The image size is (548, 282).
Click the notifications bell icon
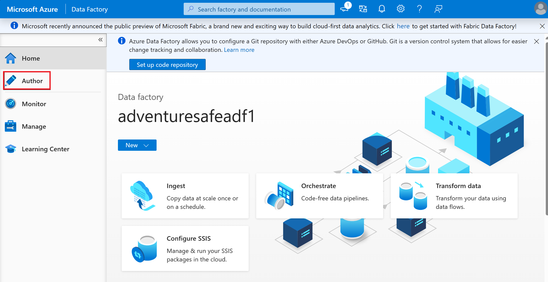click(x=382, y=9)
